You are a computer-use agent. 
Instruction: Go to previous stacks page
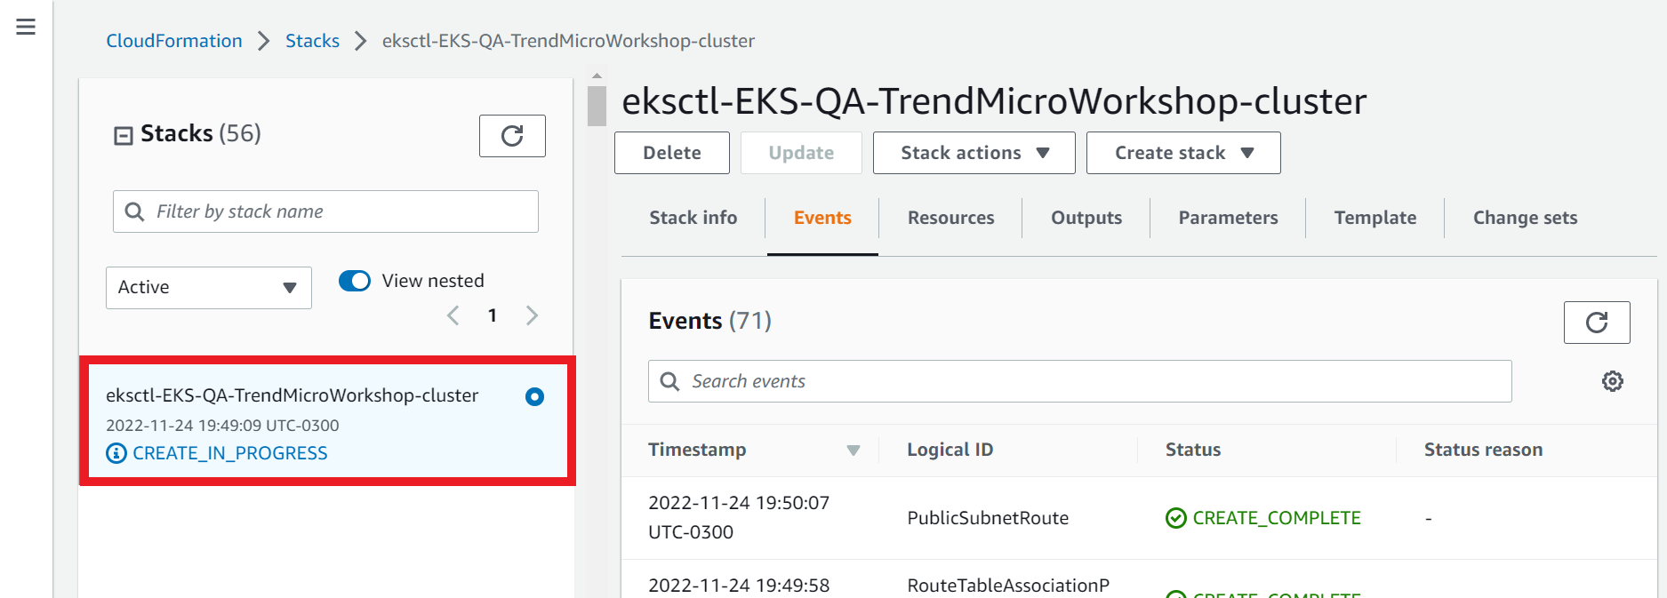coord(453,315)
